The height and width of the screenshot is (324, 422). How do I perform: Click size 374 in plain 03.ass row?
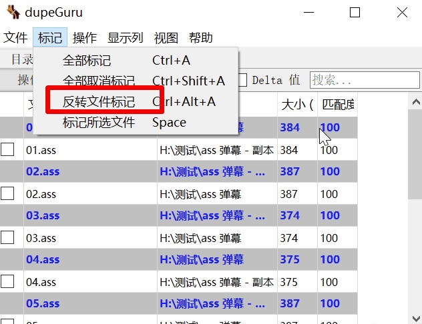[289, 238]
